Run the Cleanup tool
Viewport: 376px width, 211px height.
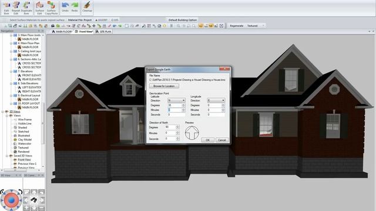(87, 7)
